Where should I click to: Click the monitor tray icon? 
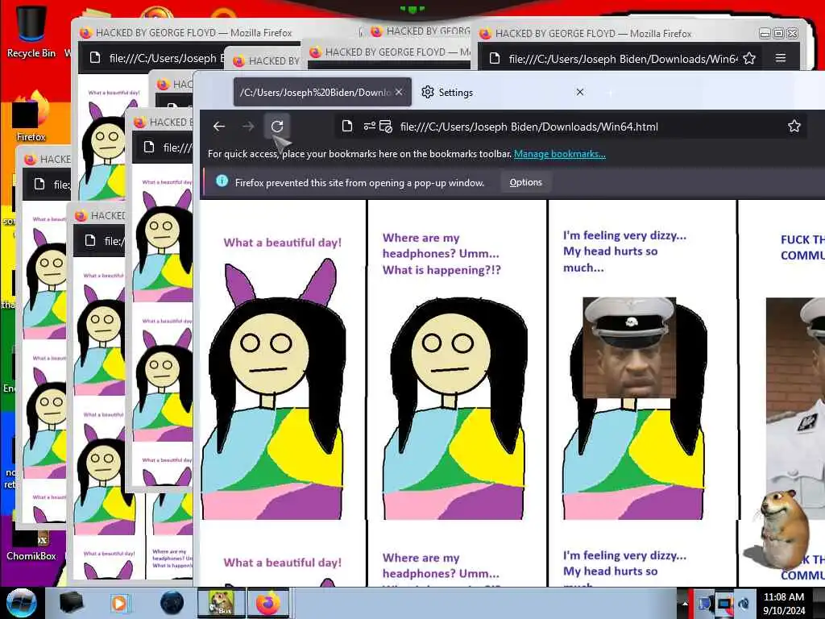pyautogui.click(x=724, y=603)
